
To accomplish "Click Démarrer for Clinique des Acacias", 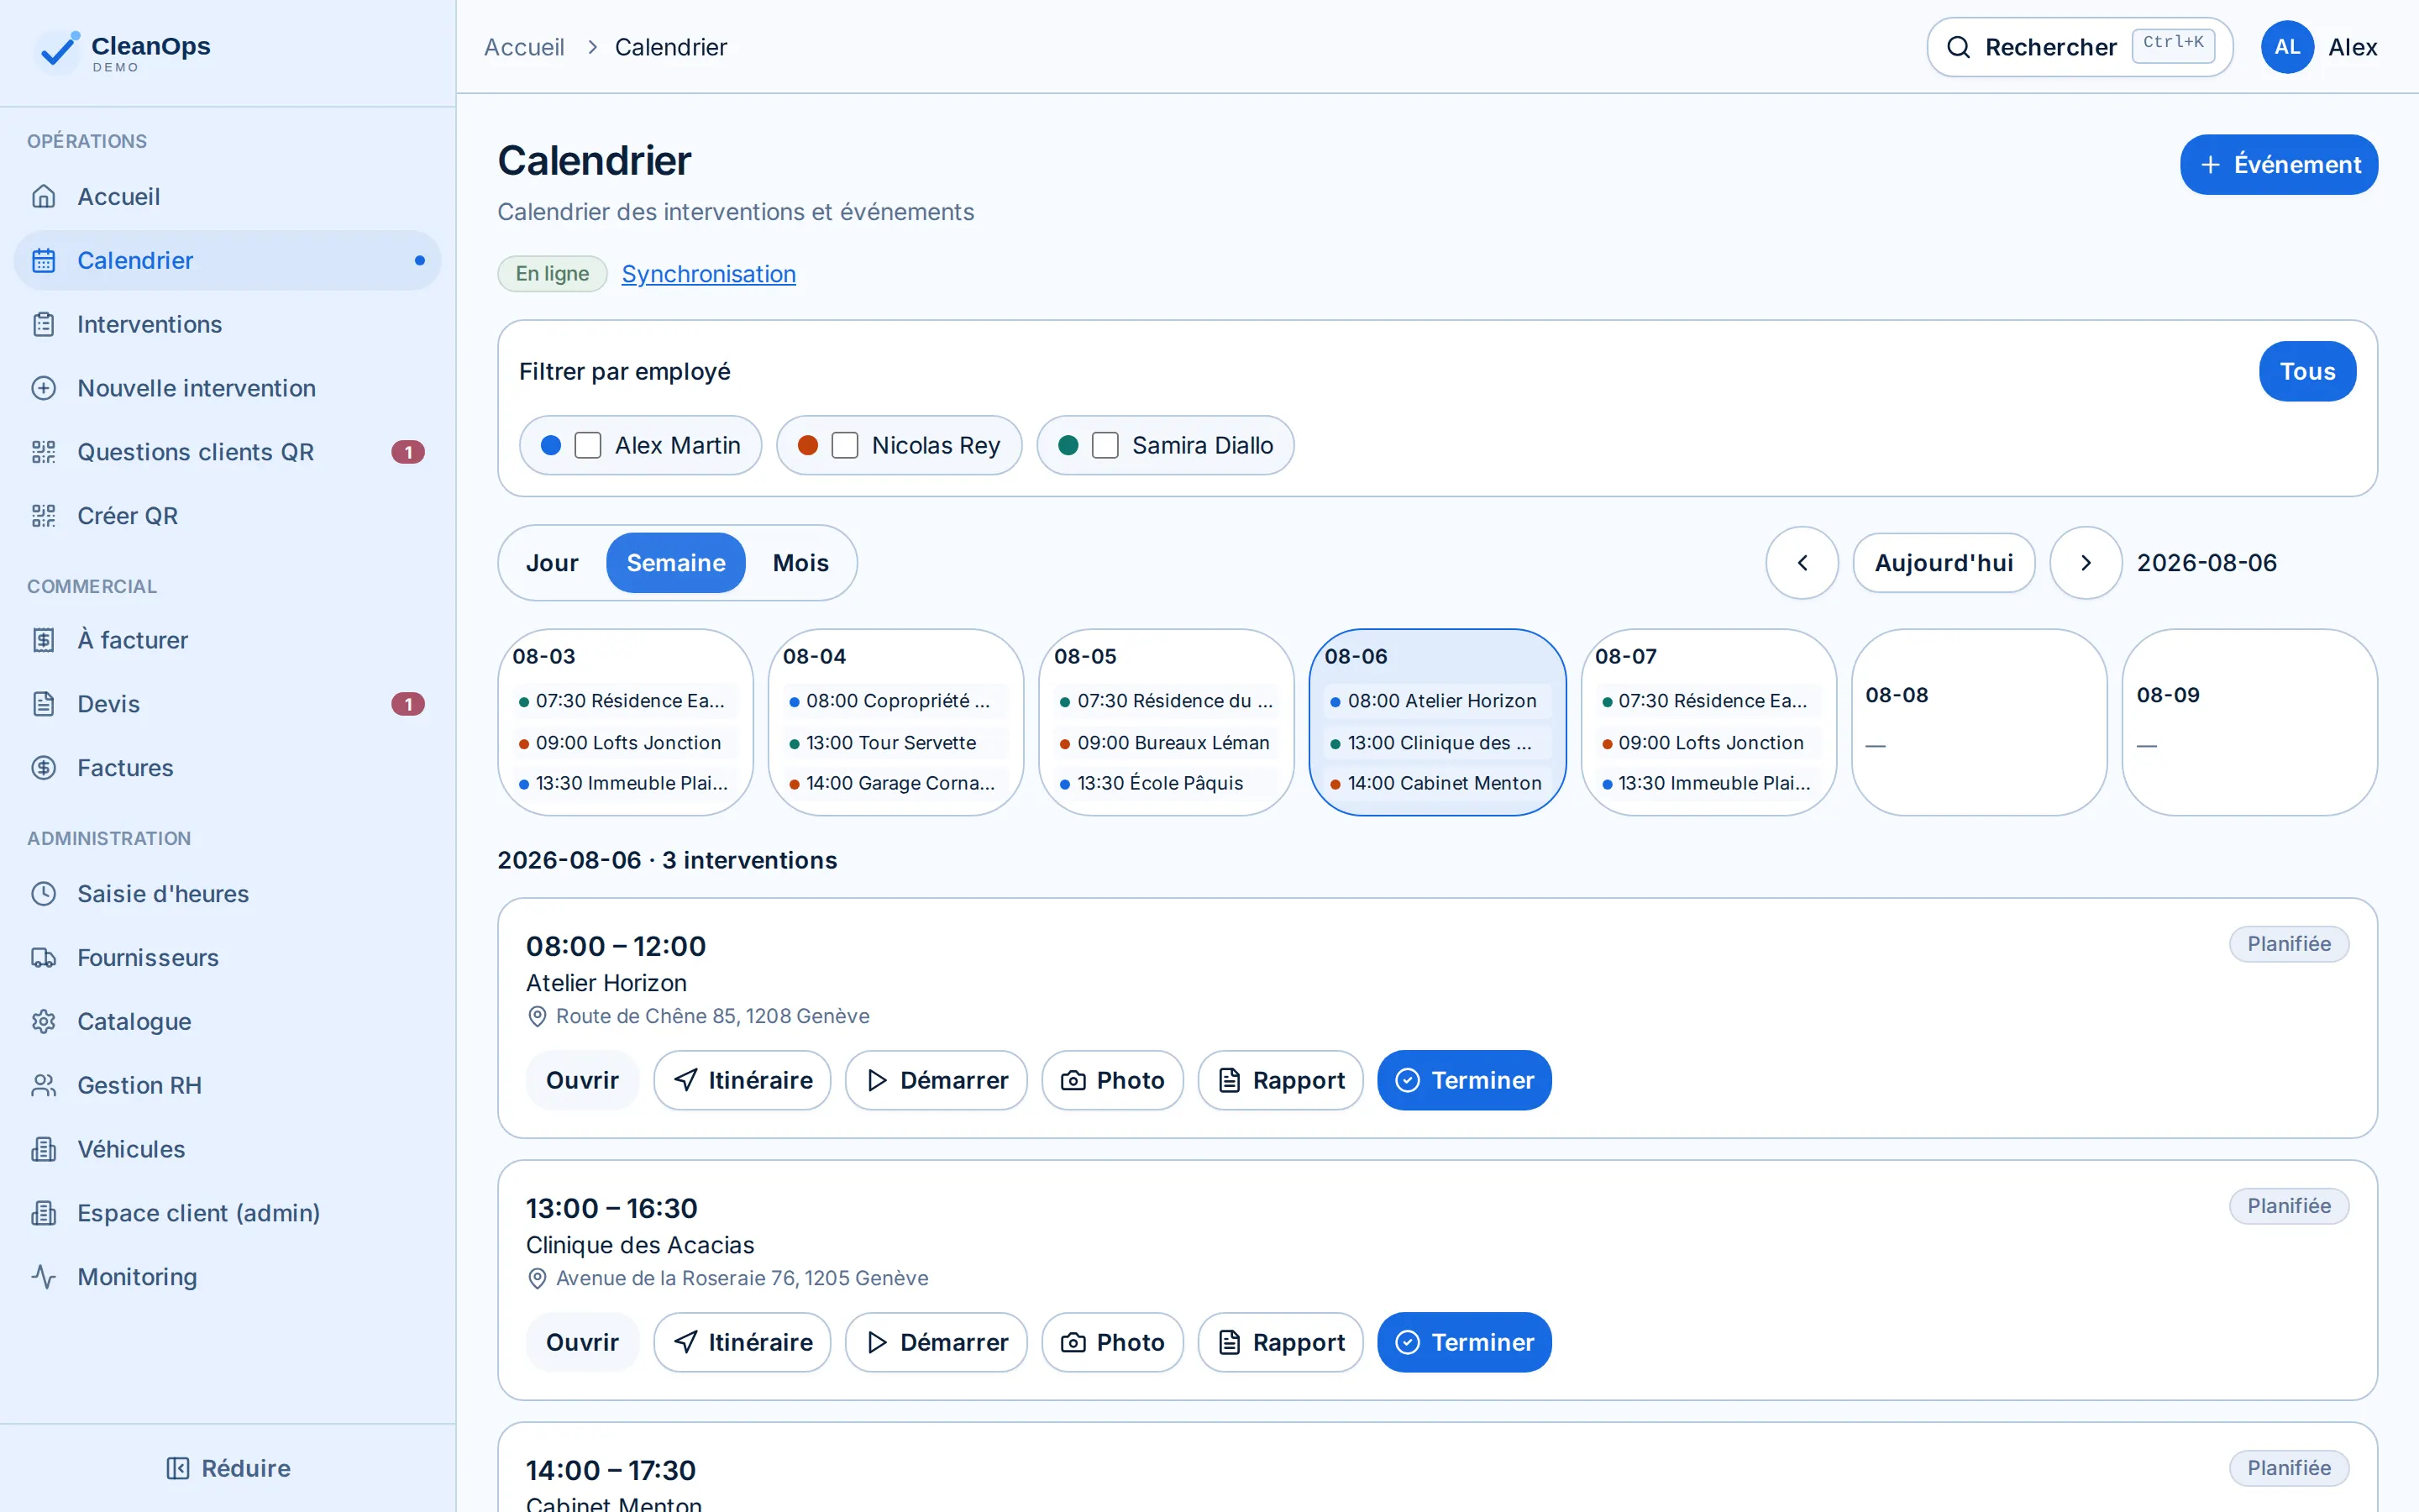I will pos(937,1343).
